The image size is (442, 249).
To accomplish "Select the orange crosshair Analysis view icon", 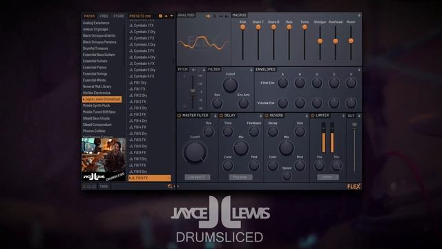I will tap(208, 16).
